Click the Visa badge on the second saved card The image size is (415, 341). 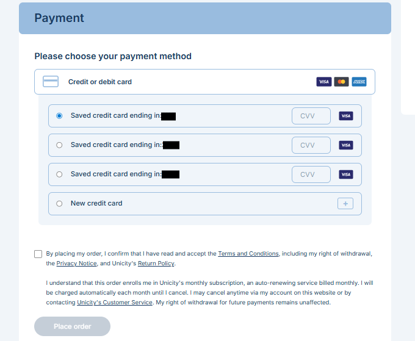coord(346,145)
